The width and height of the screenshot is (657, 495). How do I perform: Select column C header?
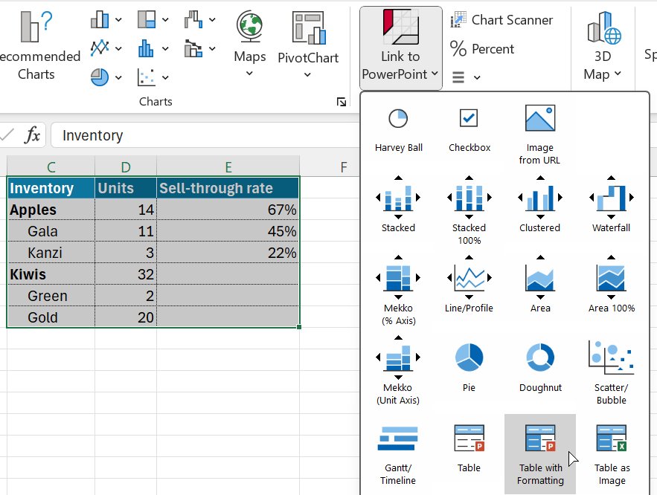click(51, 167)
